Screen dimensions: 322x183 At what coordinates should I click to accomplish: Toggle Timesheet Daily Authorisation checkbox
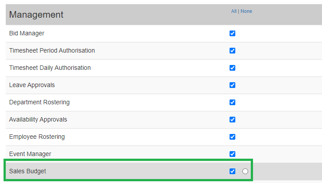click(x=232, y=68)
